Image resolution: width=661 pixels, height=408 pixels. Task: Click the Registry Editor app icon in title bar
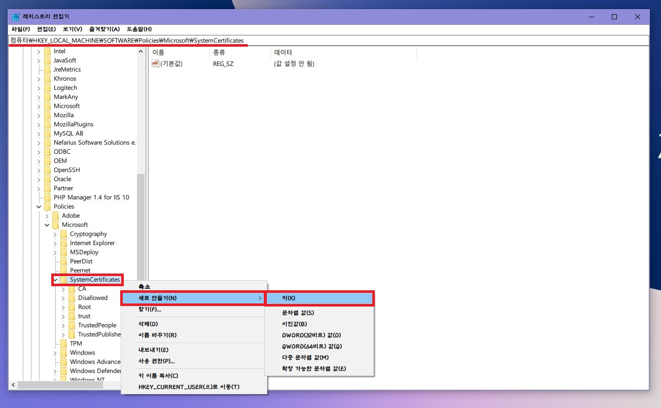(16, 17)
